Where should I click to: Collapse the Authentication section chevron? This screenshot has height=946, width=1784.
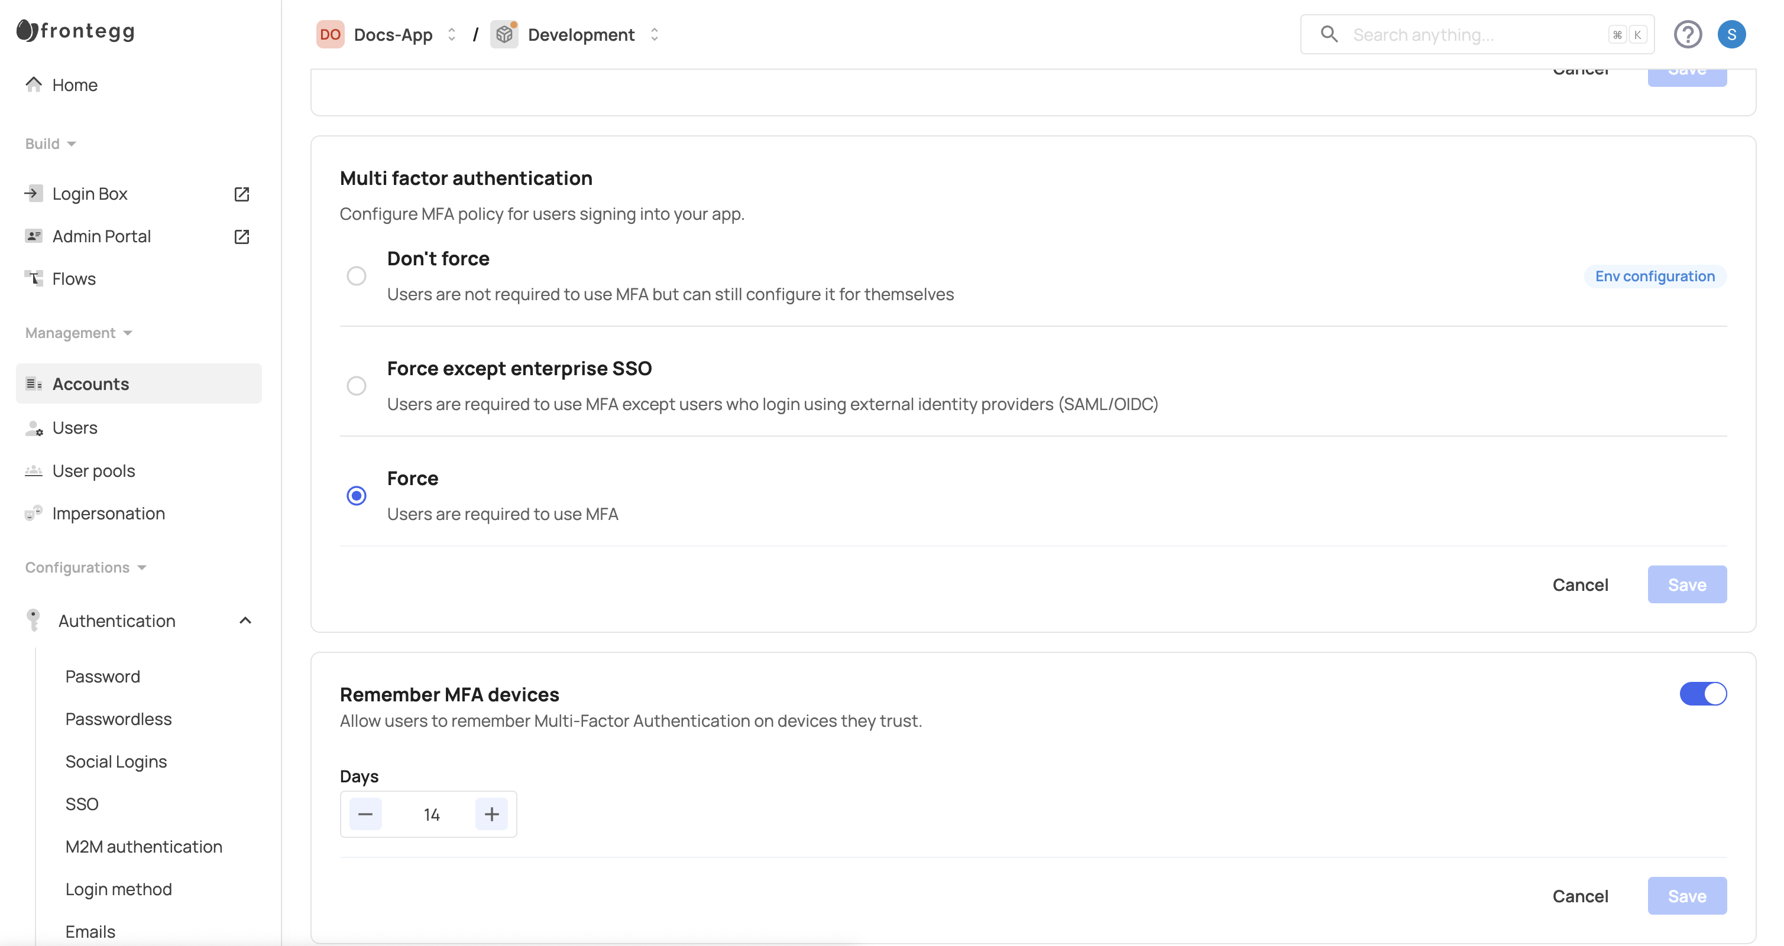(x=245, y=621)
